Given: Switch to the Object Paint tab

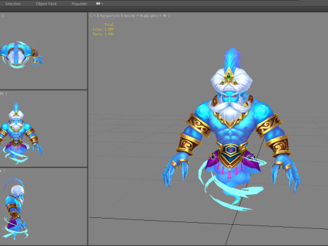Looking at the screenshot, I should (46, 3).
